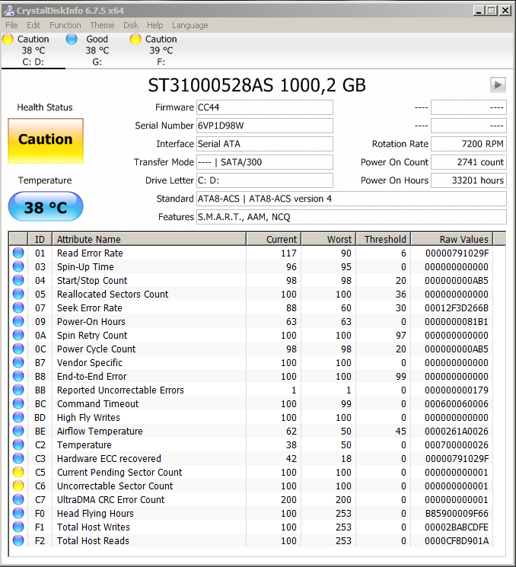Open the Theme menu
Image resolution: width=516 pixels, height=567 pixels.
click(x=102, y=25)
